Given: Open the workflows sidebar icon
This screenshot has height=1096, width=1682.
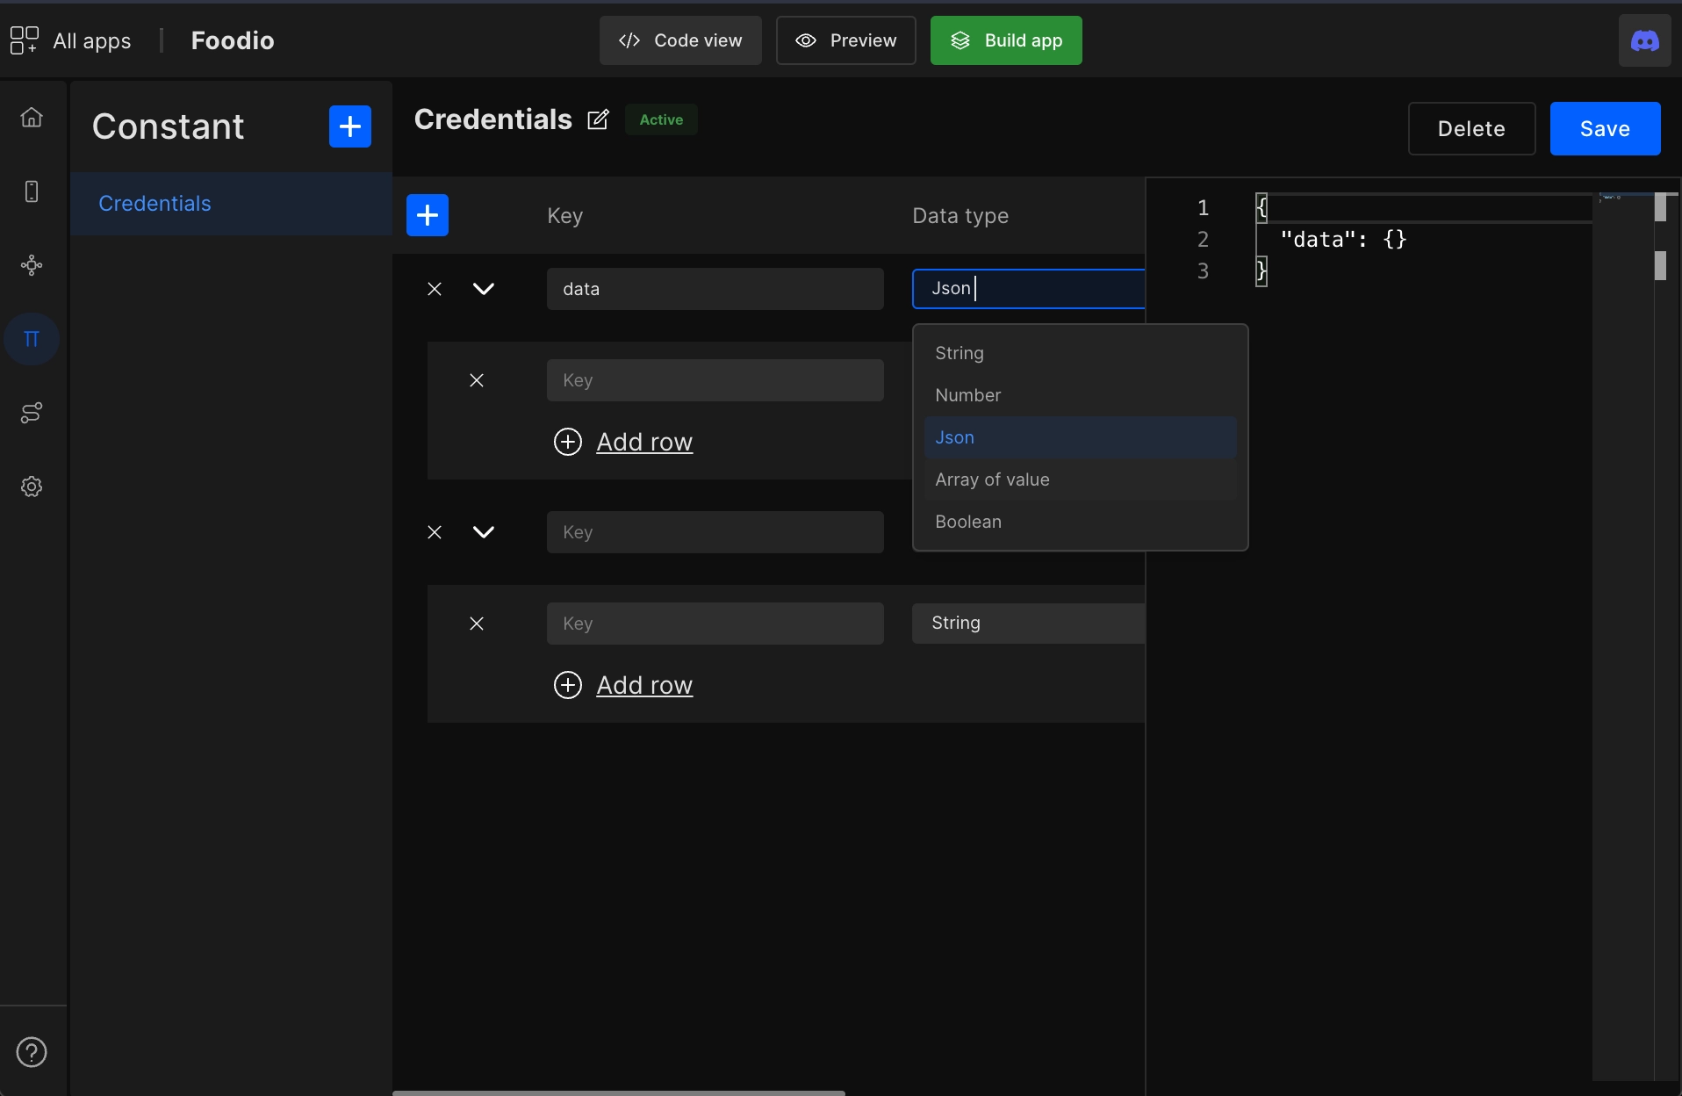Looking at the screenshot, I should point(32,413).
